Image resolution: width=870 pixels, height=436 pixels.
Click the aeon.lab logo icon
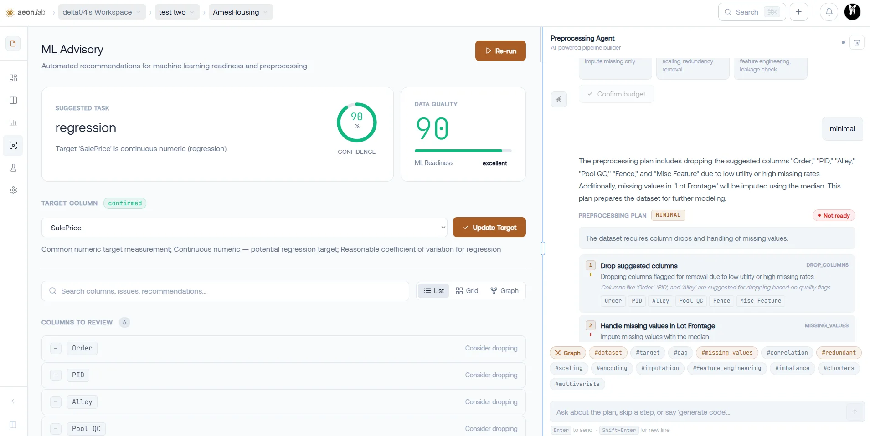tap(10, 12)
